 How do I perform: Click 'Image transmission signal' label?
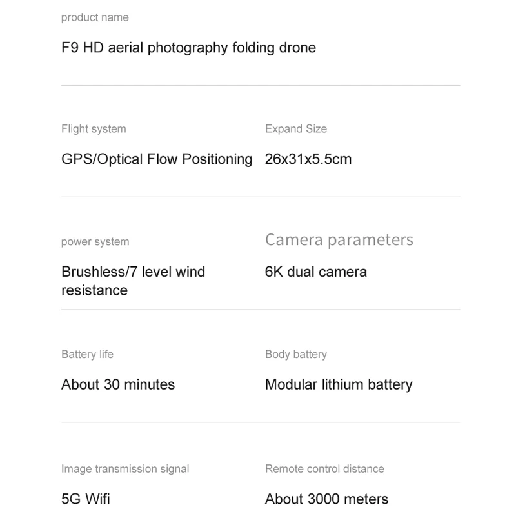[x=125, y=469]
